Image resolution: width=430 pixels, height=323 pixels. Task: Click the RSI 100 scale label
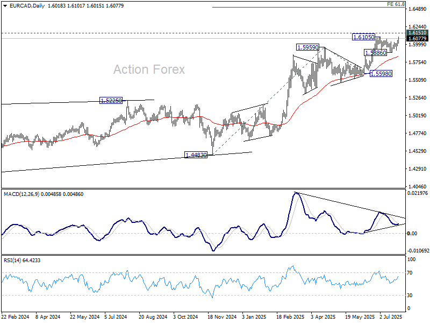(412, 259)
